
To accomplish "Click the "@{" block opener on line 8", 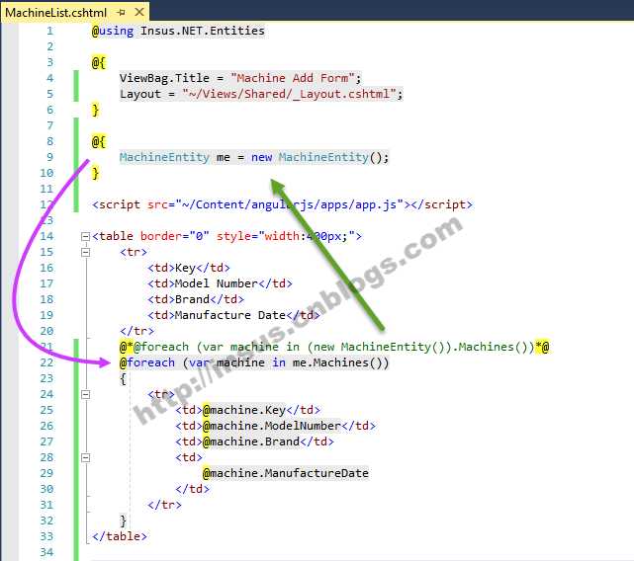I will [99, 141].
